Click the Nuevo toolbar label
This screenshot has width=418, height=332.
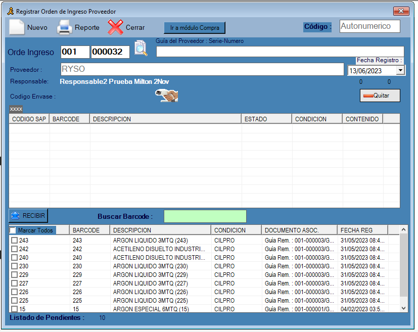click(37, 27)
